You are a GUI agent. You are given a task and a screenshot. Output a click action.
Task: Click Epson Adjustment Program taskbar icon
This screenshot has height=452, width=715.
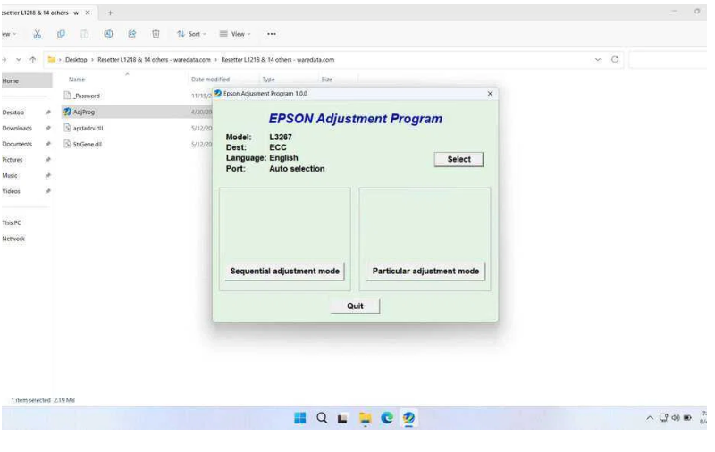(408, 418)
